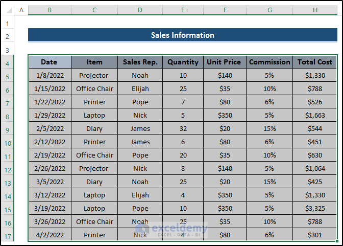The height and width of the screenshot is (246, 343).
Task: Select row 4 header
Action: [x=8, y=63]
